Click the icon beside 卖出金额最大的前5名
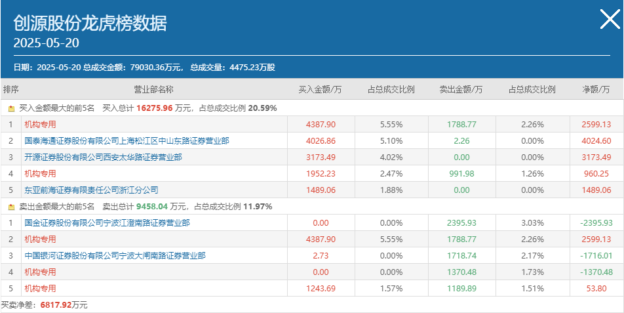The image size is (624, 313). (x=11, y=207)
